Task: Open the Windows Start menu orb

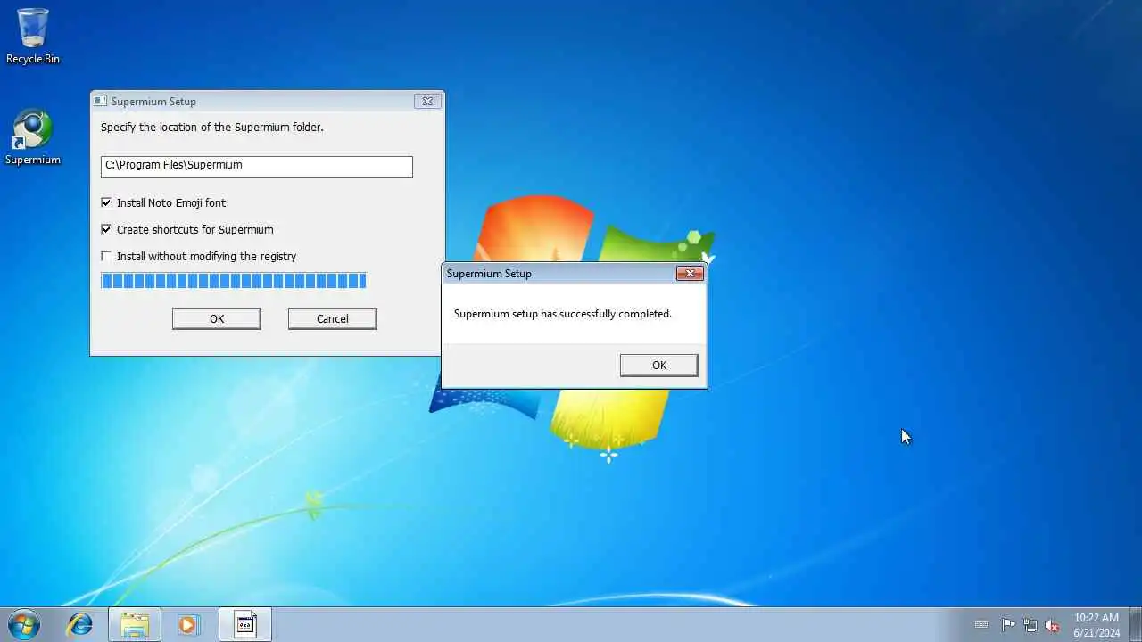Action: [x=24, y=624]
